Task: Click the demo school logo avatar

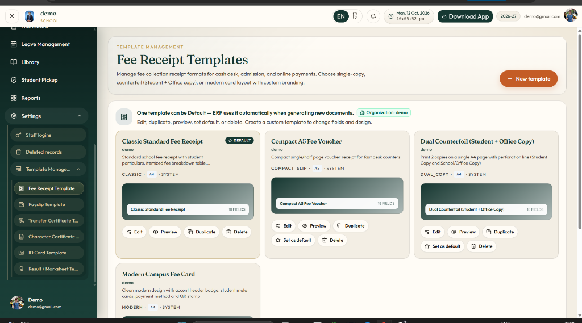Action: pyautogui.click(x=30, y=16)
